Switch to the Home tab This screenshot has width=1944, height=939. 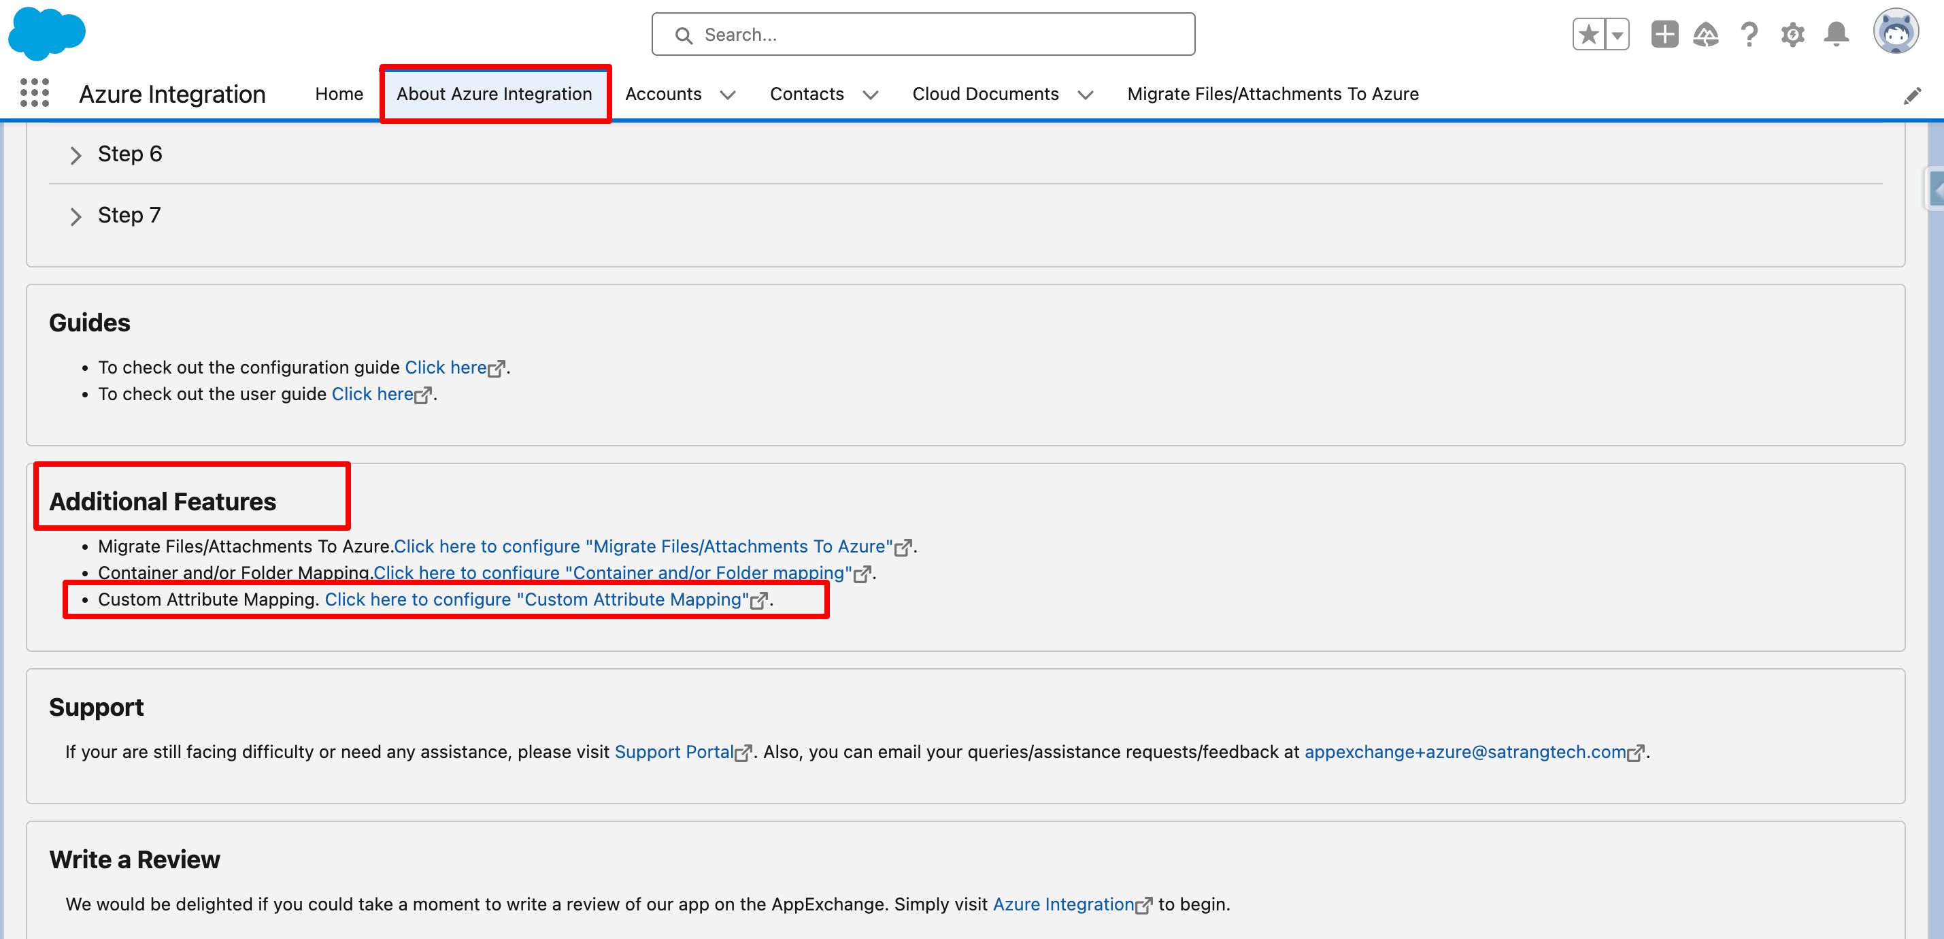tap(339, 94)
